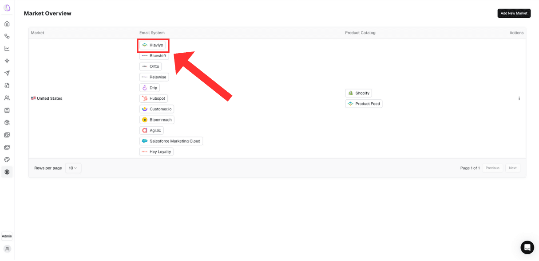Screen dimensions: 539x261
Task: Click the Klaviyo email system chip
Action: [x=153, y=45]
